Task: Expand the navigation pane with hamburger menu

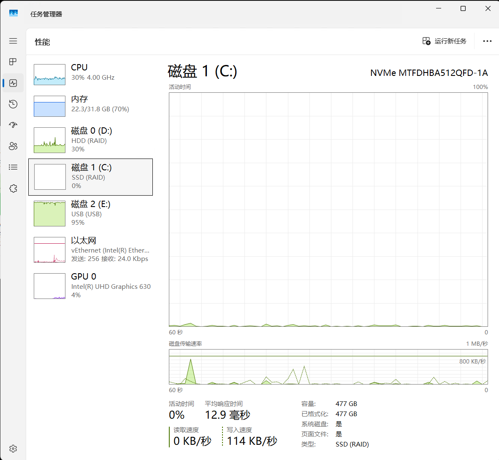Action: [13, 41]
